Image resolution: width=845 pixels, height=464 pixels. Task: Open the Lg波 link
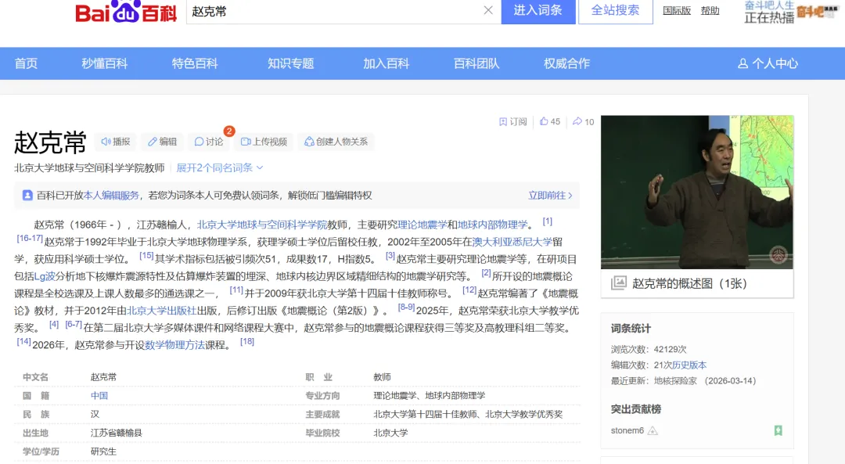pyautogui.click(x=45, y=276)
